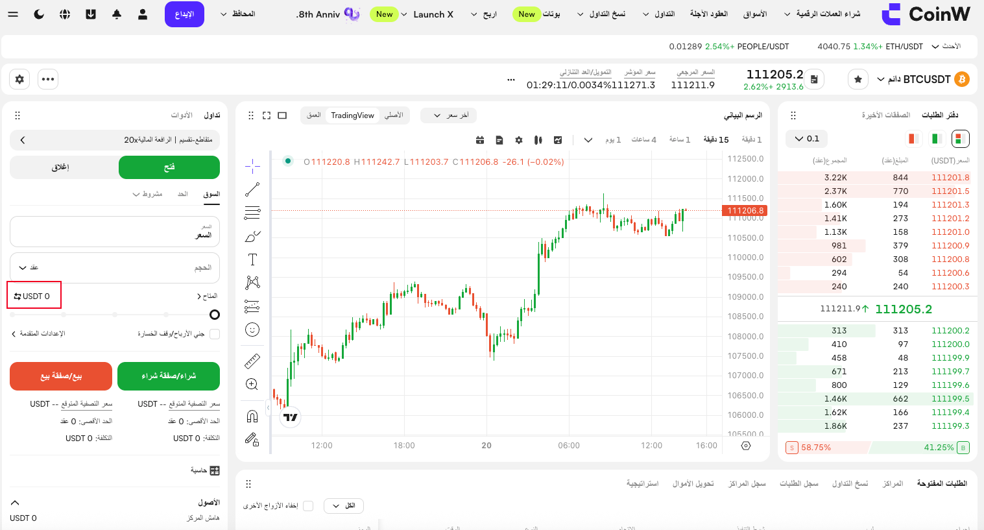Open trading settings gear button
The width and height of the screenshot is (984, 530).
click(19, 79)
